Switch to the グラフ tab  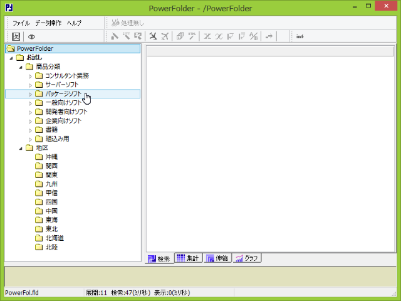click(247, 258)
